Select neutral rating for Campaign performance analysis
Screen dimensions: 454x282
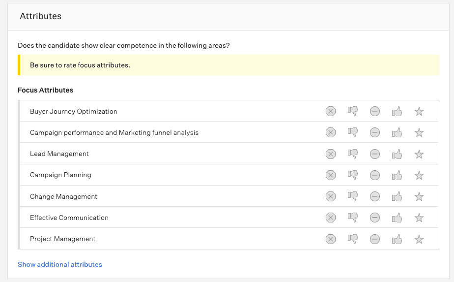coord(374,133)
